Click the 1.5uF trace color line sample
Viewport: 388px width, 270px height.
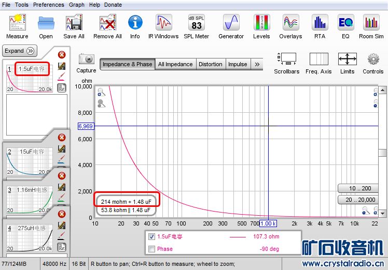pos(237,237)
